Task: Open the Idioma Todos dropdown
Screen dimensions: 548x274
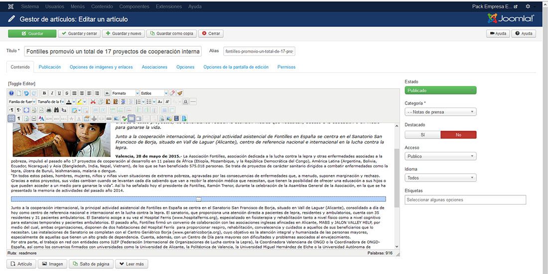Action: pyautogui.click(x=440, y=178)
